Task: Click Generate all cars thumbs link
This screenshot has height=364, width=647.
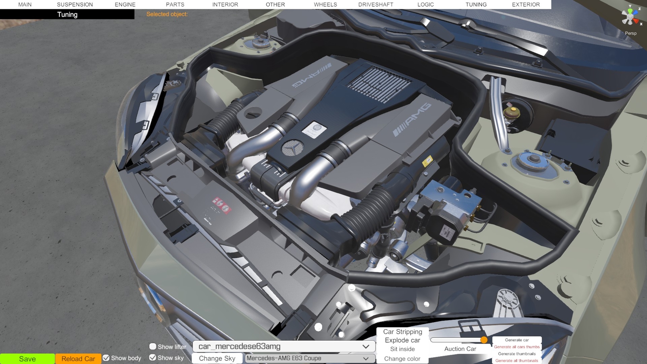Action: click(x=517, y=347)
